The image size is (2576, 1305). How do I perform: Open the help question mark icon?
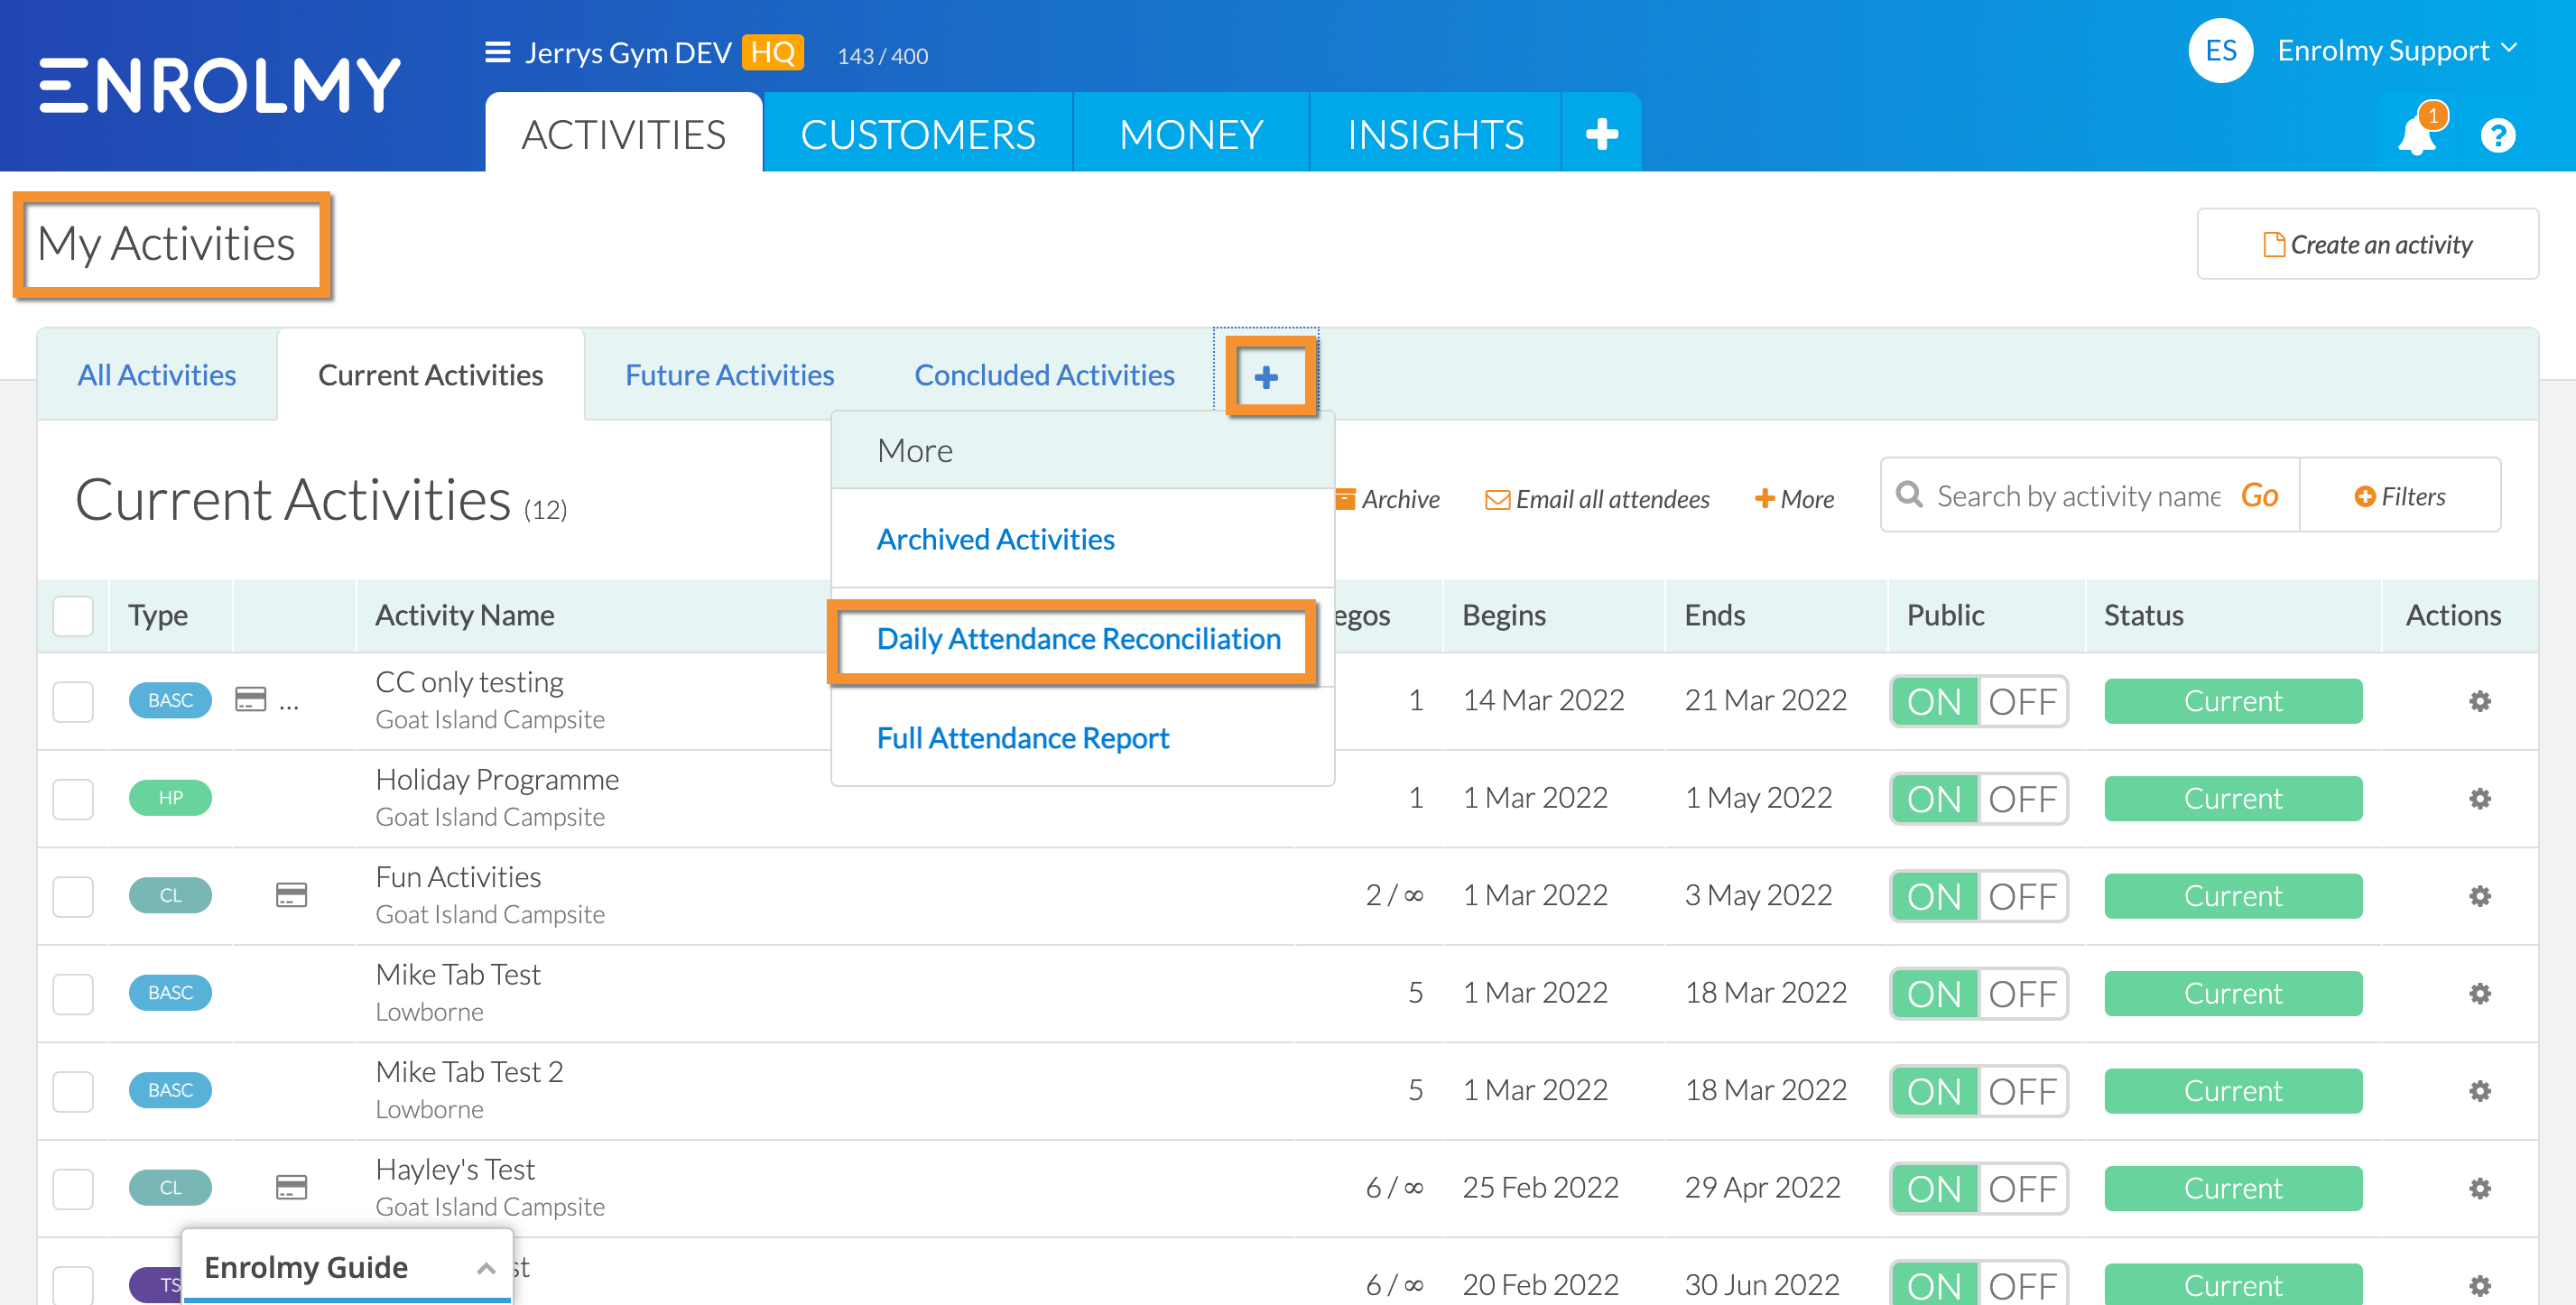click(x=2497, y=135)
